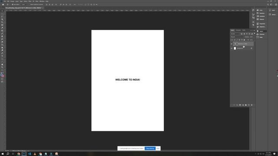Select the Clone Stamp tool
Screen dimensions: 278x156
2,36
